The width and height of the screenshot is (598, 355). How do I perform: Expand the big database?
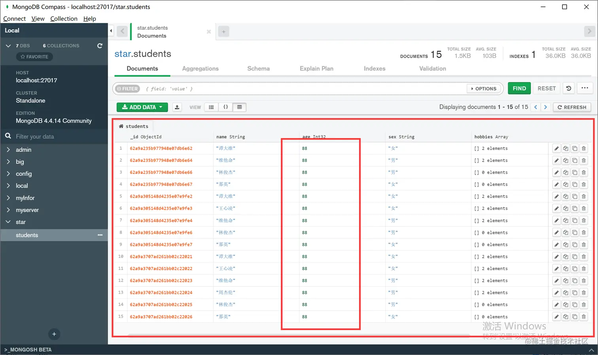pos(8,162)
